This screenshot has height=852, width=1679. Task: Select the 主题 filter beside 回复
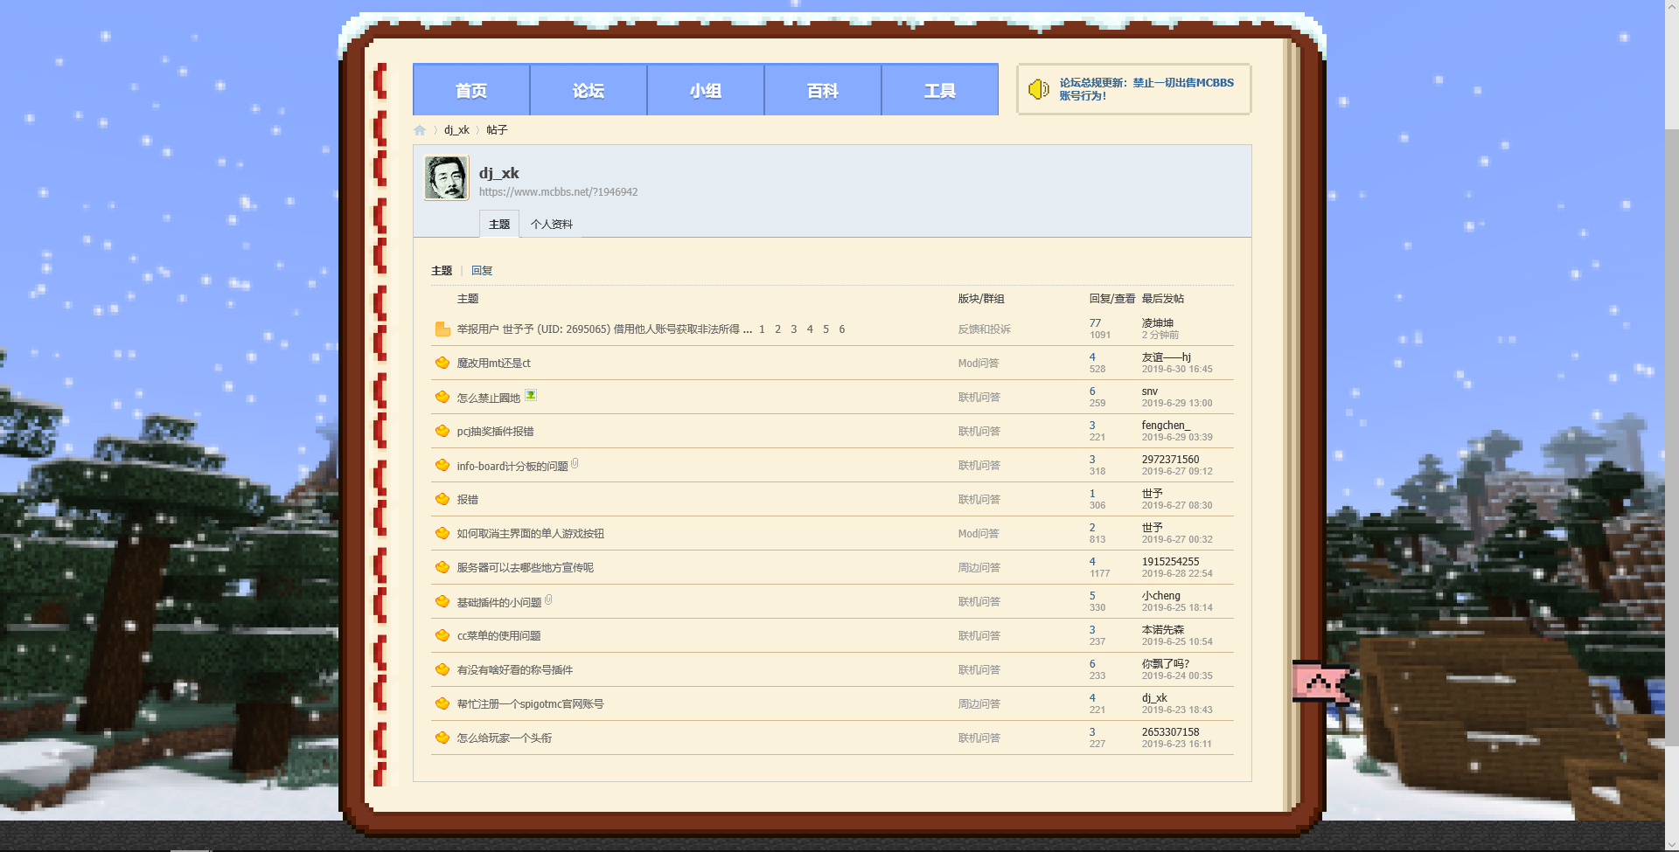[442, 271]
